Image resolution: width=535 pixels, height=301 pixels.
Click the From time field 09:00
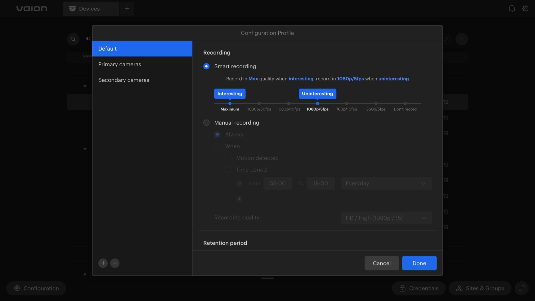click(x=278, y=184)
